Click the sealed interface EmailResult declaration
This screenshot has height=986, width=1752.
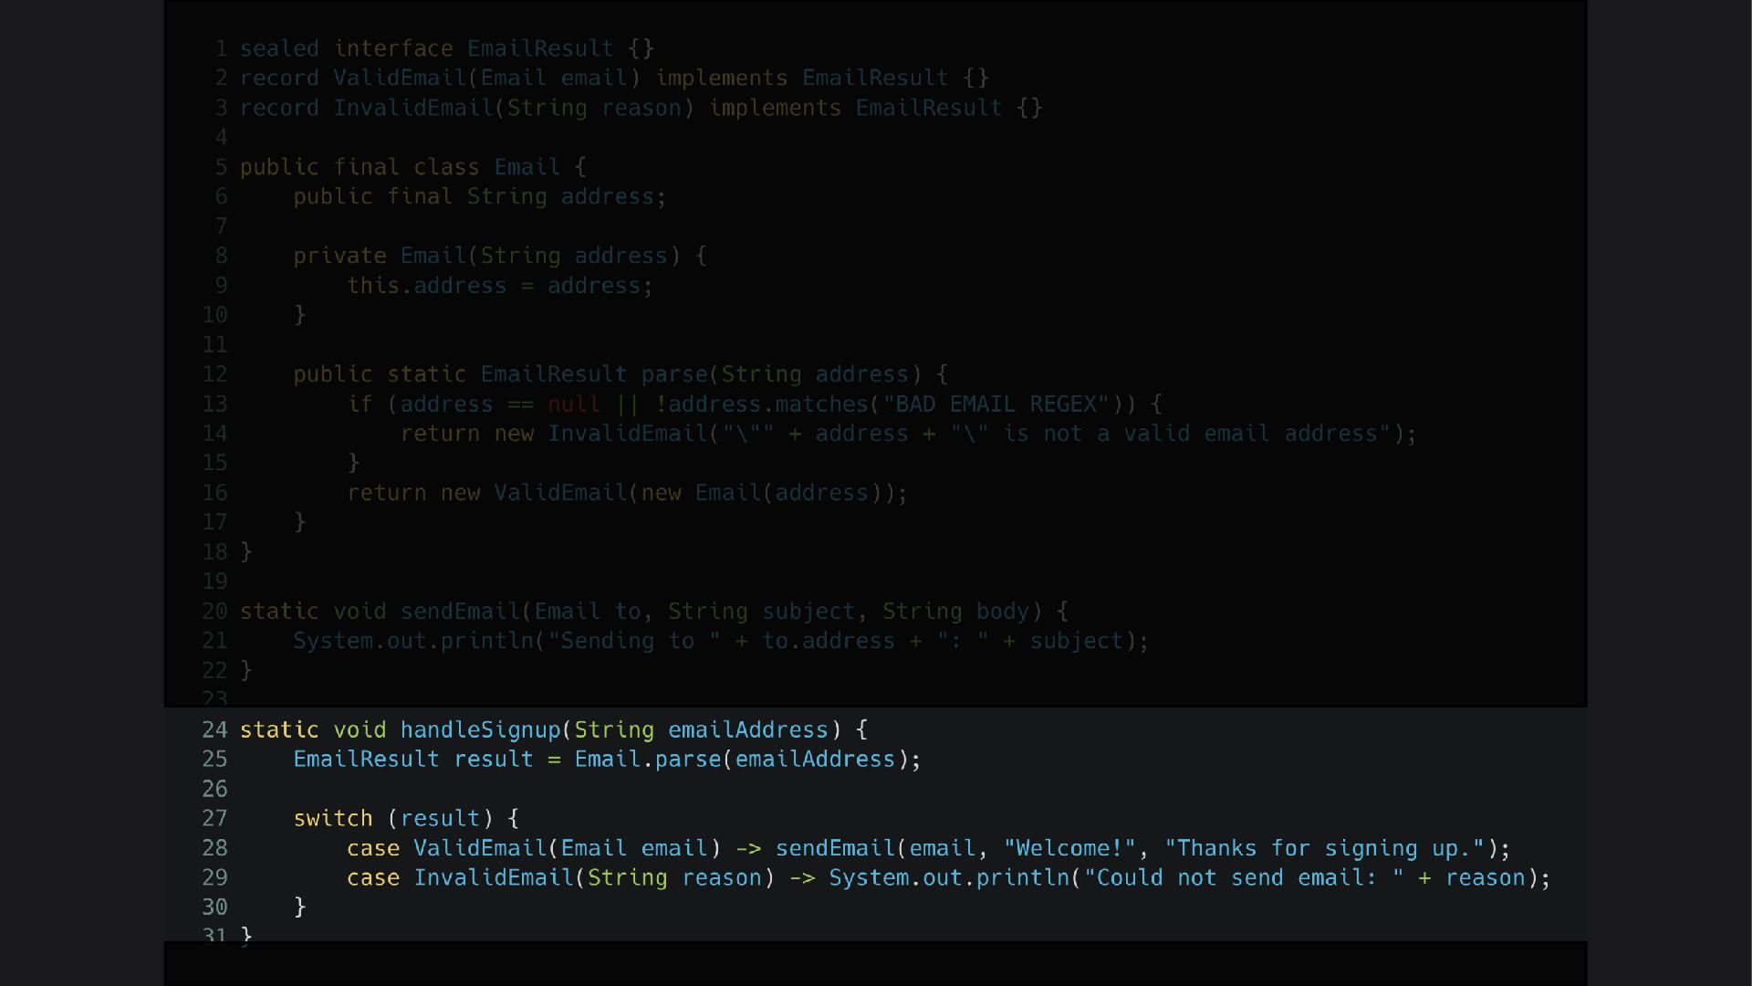[x=447, y=48]
